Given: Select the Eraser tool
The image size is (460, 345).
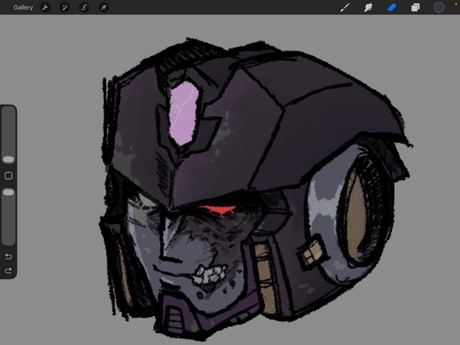Looking at the screenshot, I should pyautogui.click(x=391, y=7).
